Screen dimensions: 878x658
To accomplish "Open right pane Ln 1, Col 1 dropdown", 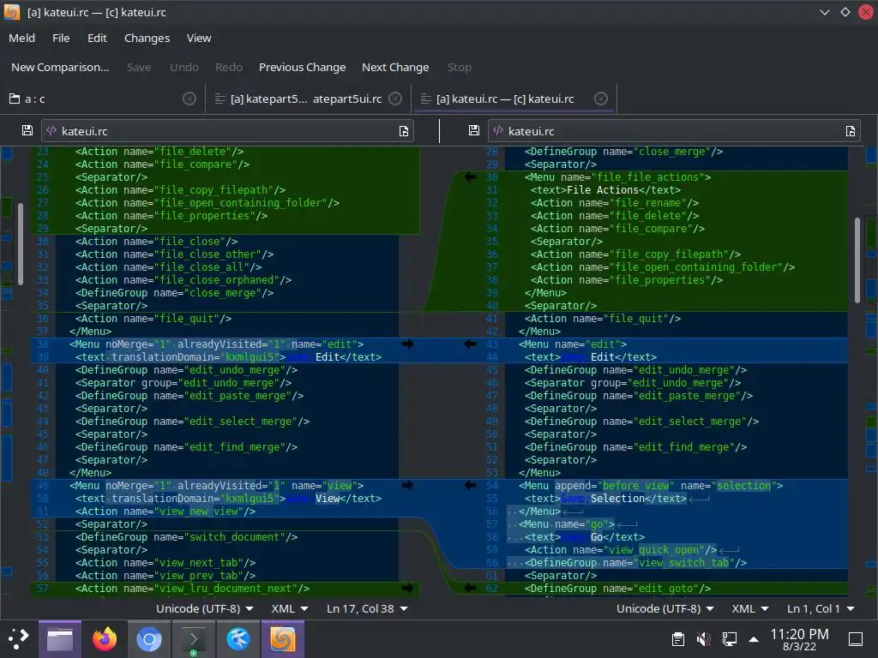I will pos(821,609).
